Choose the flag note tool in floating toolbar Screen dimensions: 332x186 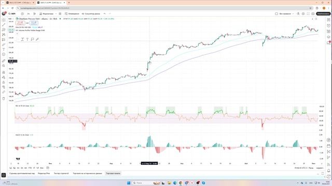point(32,39)
